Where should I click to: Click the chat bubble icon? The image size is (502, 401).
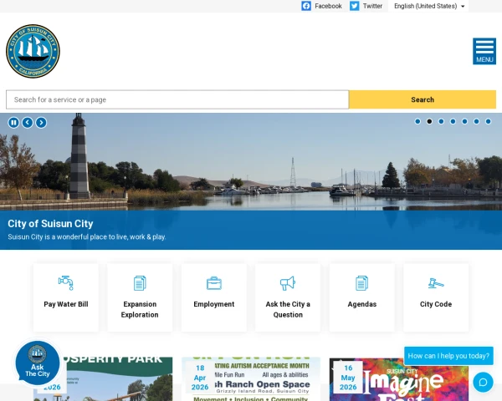click(x=483, y=382)
